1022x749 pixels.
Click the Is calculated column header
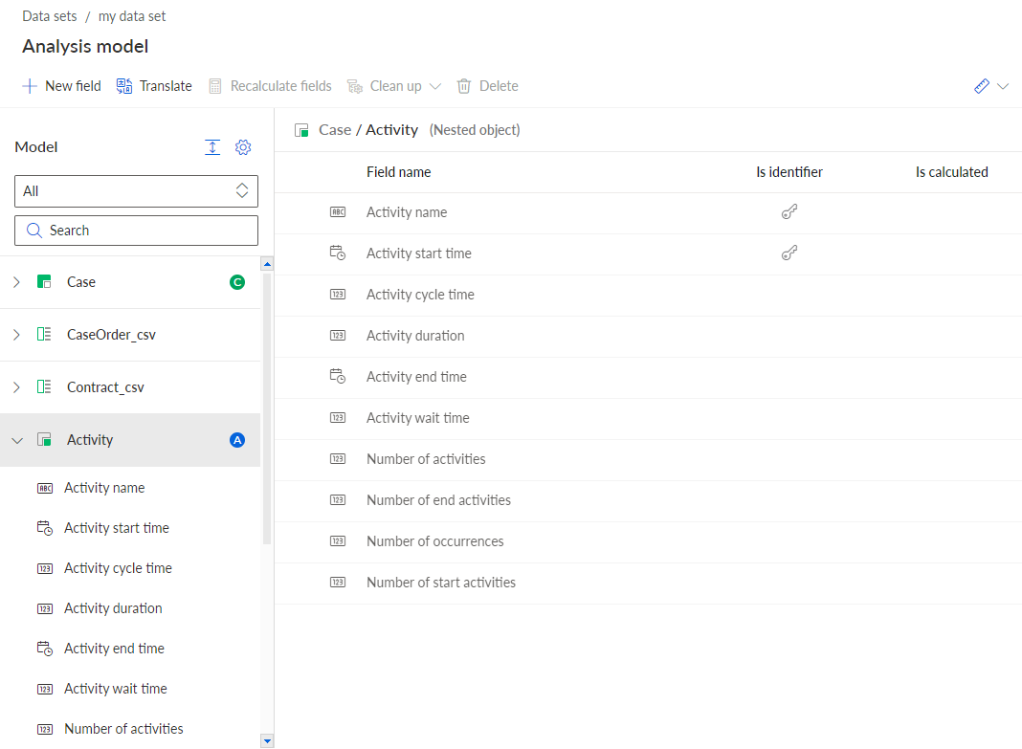951,172
